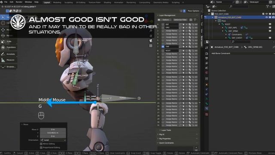Screen dimensions: 275x155
Task: Click the bone link icon for ORG layer
Action: pos(189,28)
